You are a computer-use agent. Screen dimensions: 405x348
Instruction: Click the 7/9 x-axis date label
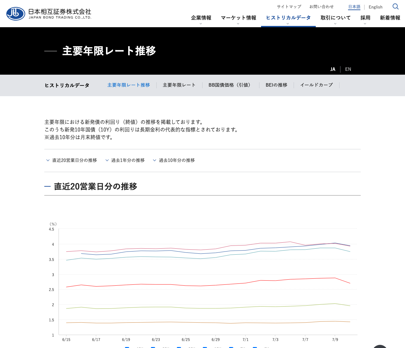coord(335,340)
